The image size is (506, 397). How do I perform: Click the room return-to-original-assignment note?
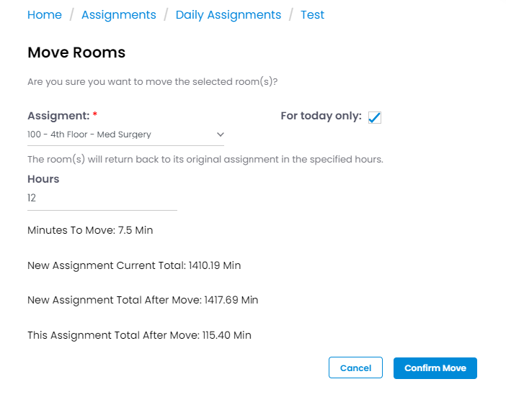point(205,160)
